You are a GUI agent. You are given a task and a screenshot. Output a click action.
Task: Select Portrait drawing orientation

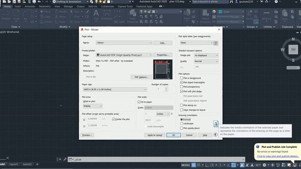[182, 119]
